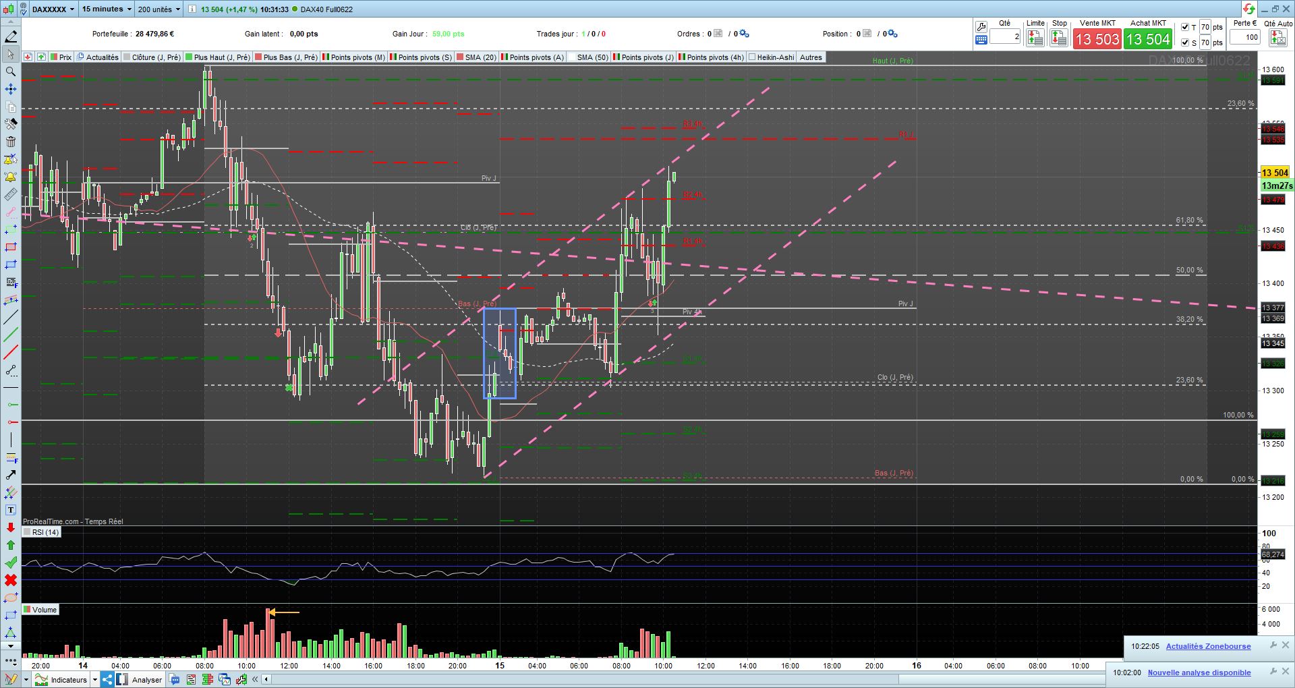Select the text annotation tool
Image resolution: width=1295 pixels, height=688 pixels.
pos(11,510)
